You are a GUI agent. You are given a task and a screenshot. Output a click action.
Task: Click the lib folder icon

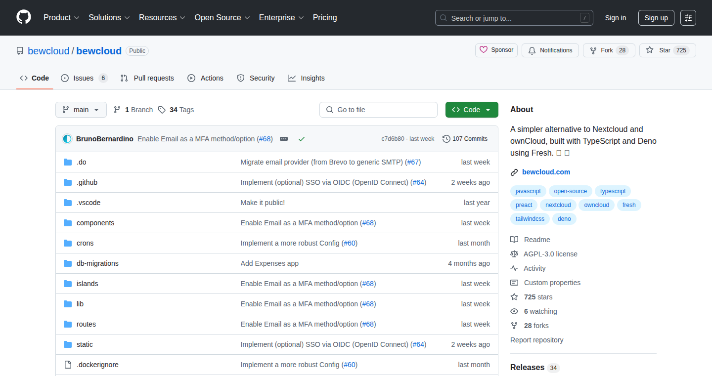click(x=68, y=304)
